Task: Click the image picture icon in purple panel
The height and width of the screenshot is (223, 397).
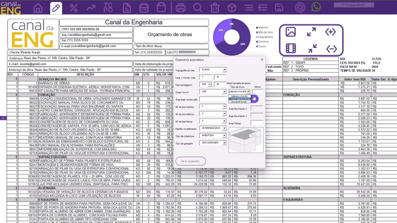Action: 291,32
